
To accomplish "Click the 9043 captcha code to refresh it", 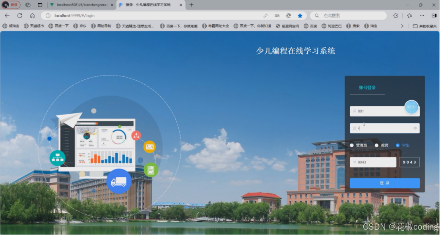I will [x=409, y=162].
